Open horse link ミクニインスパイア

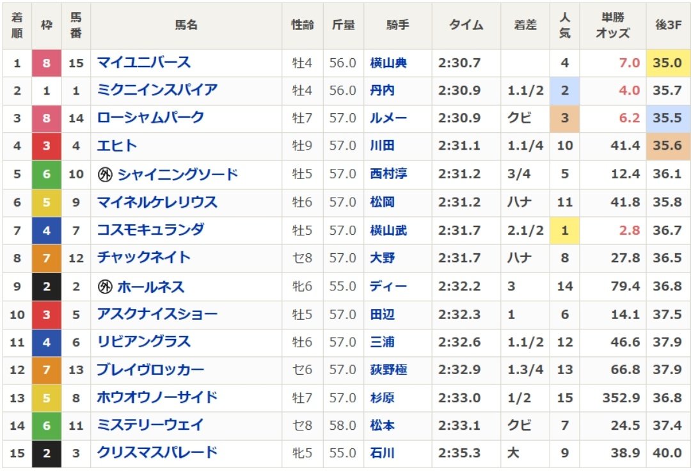coord(157,90)
